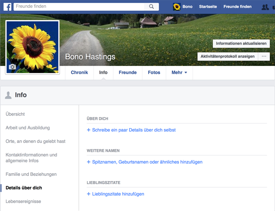Click Aktivitätenprotokoll anzeigen button
Image resolution: width=275 pixels, height=211 pixels.
pos(228,56)
